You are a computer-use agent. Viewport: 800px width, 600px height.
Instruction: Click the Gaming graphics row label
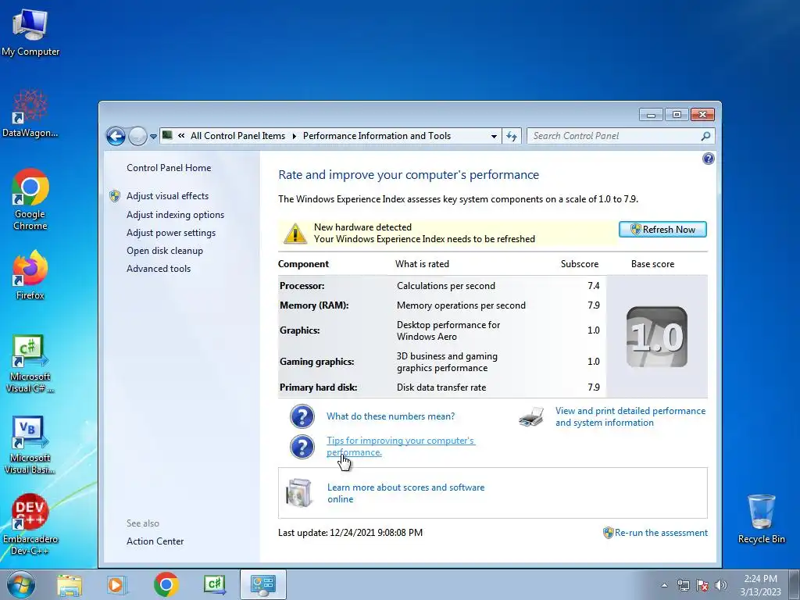316,362
